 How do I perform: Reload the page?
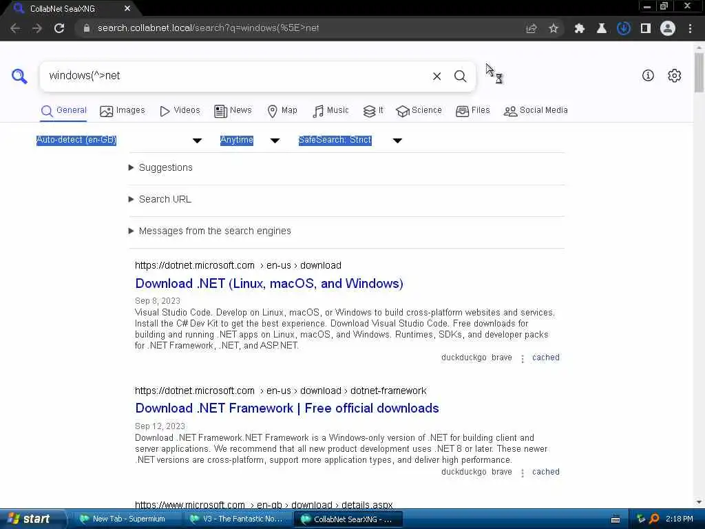(x=59, y=28)
